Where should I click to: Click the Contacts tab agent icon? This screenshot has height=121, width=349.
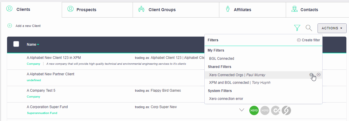pyautogui.click(x=295, y=9)
